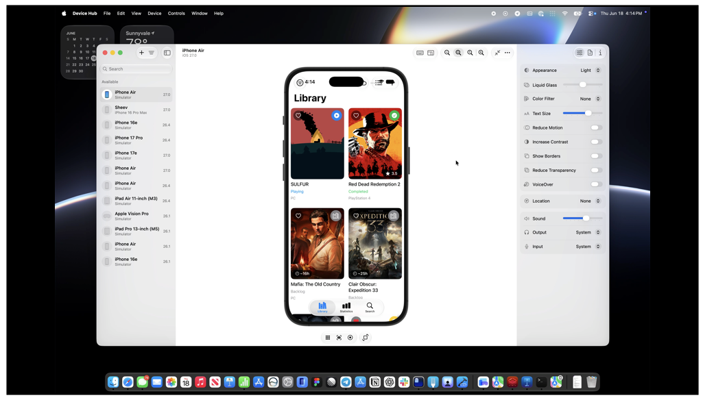Viewport: 727px width, 400px height.
Task: Open the Device menu
Action: tap(154, 14)
